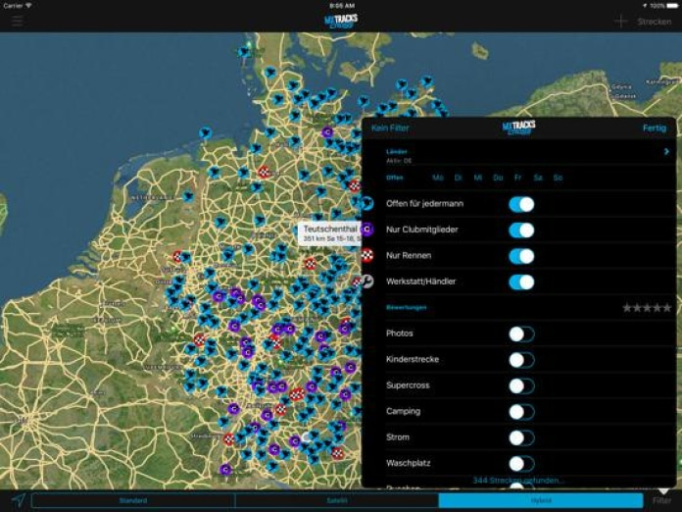Filter open days by Do
The width and height of the screenshot is (682, 512).
[x=498, y=178]
